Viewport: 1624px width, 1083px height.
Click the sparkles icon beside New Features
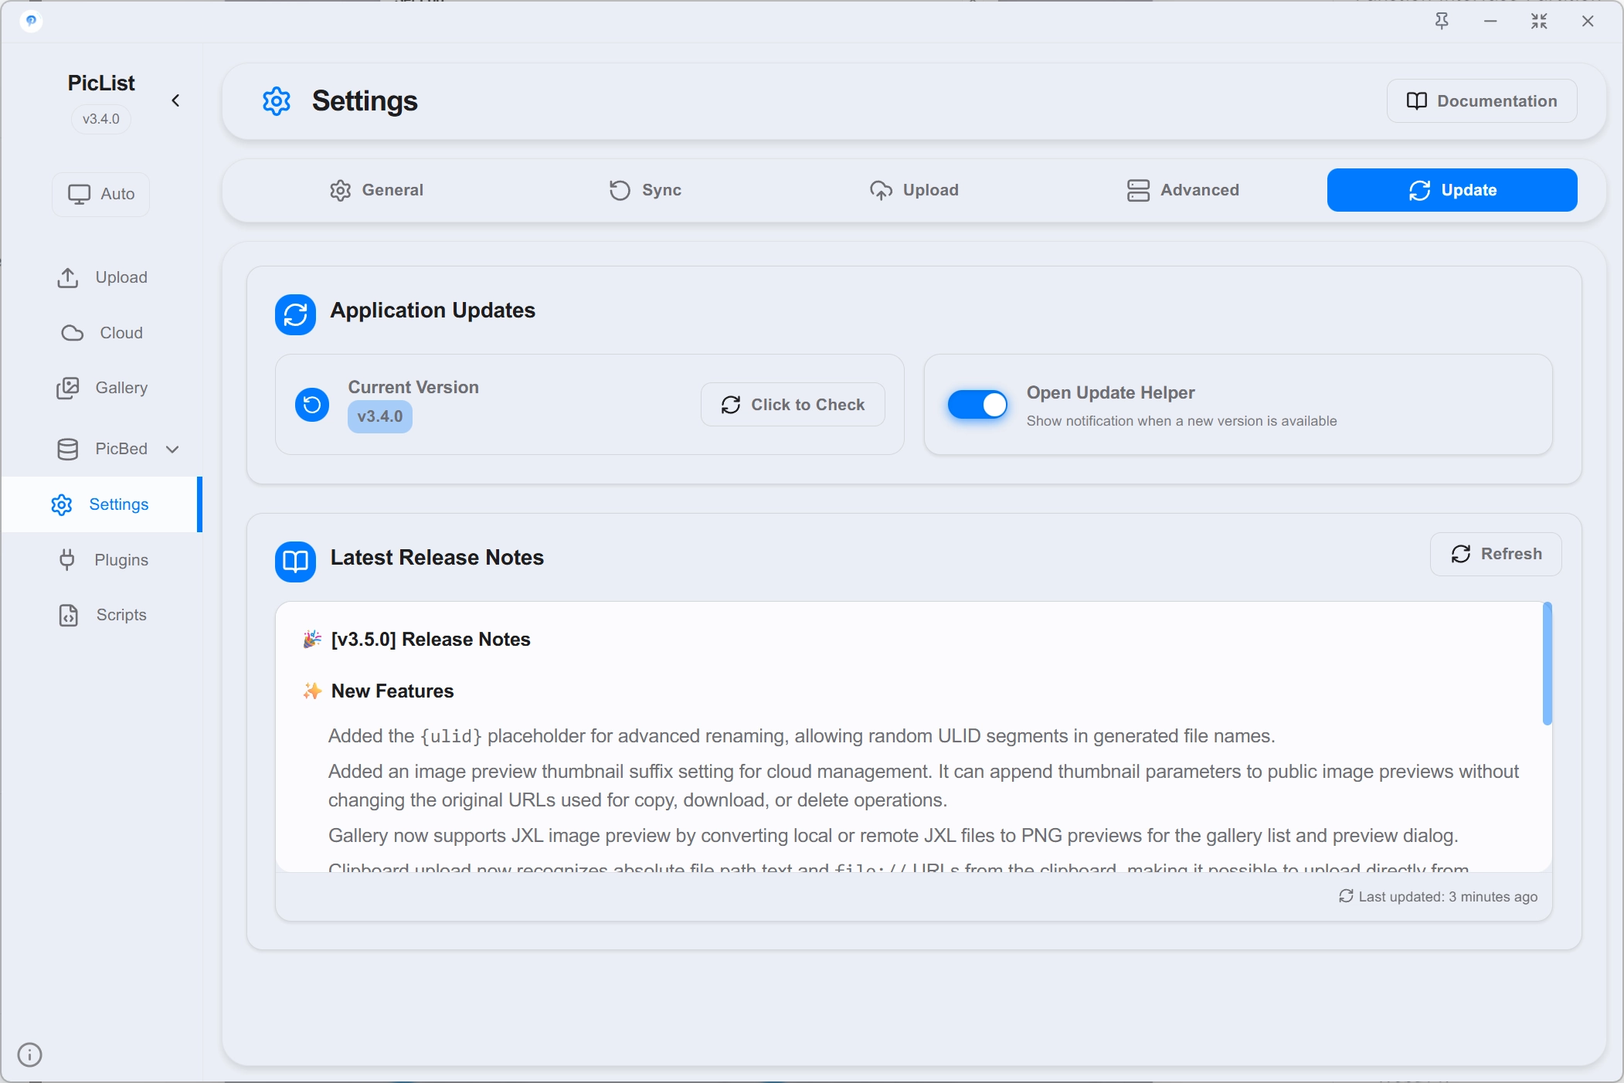(x=312, y=691)
